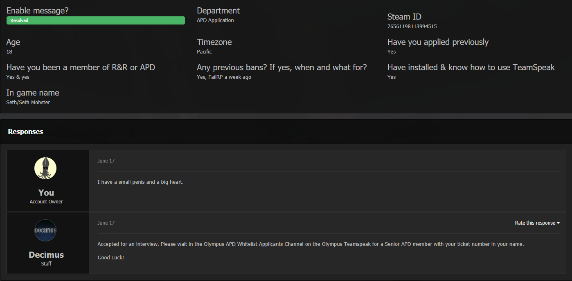
Task: Click the June 17 date on Decimus's response
Action: pos(106,223)
